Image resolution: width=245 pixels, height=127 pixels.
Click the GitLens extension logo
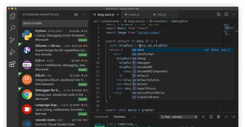point(27,50)
